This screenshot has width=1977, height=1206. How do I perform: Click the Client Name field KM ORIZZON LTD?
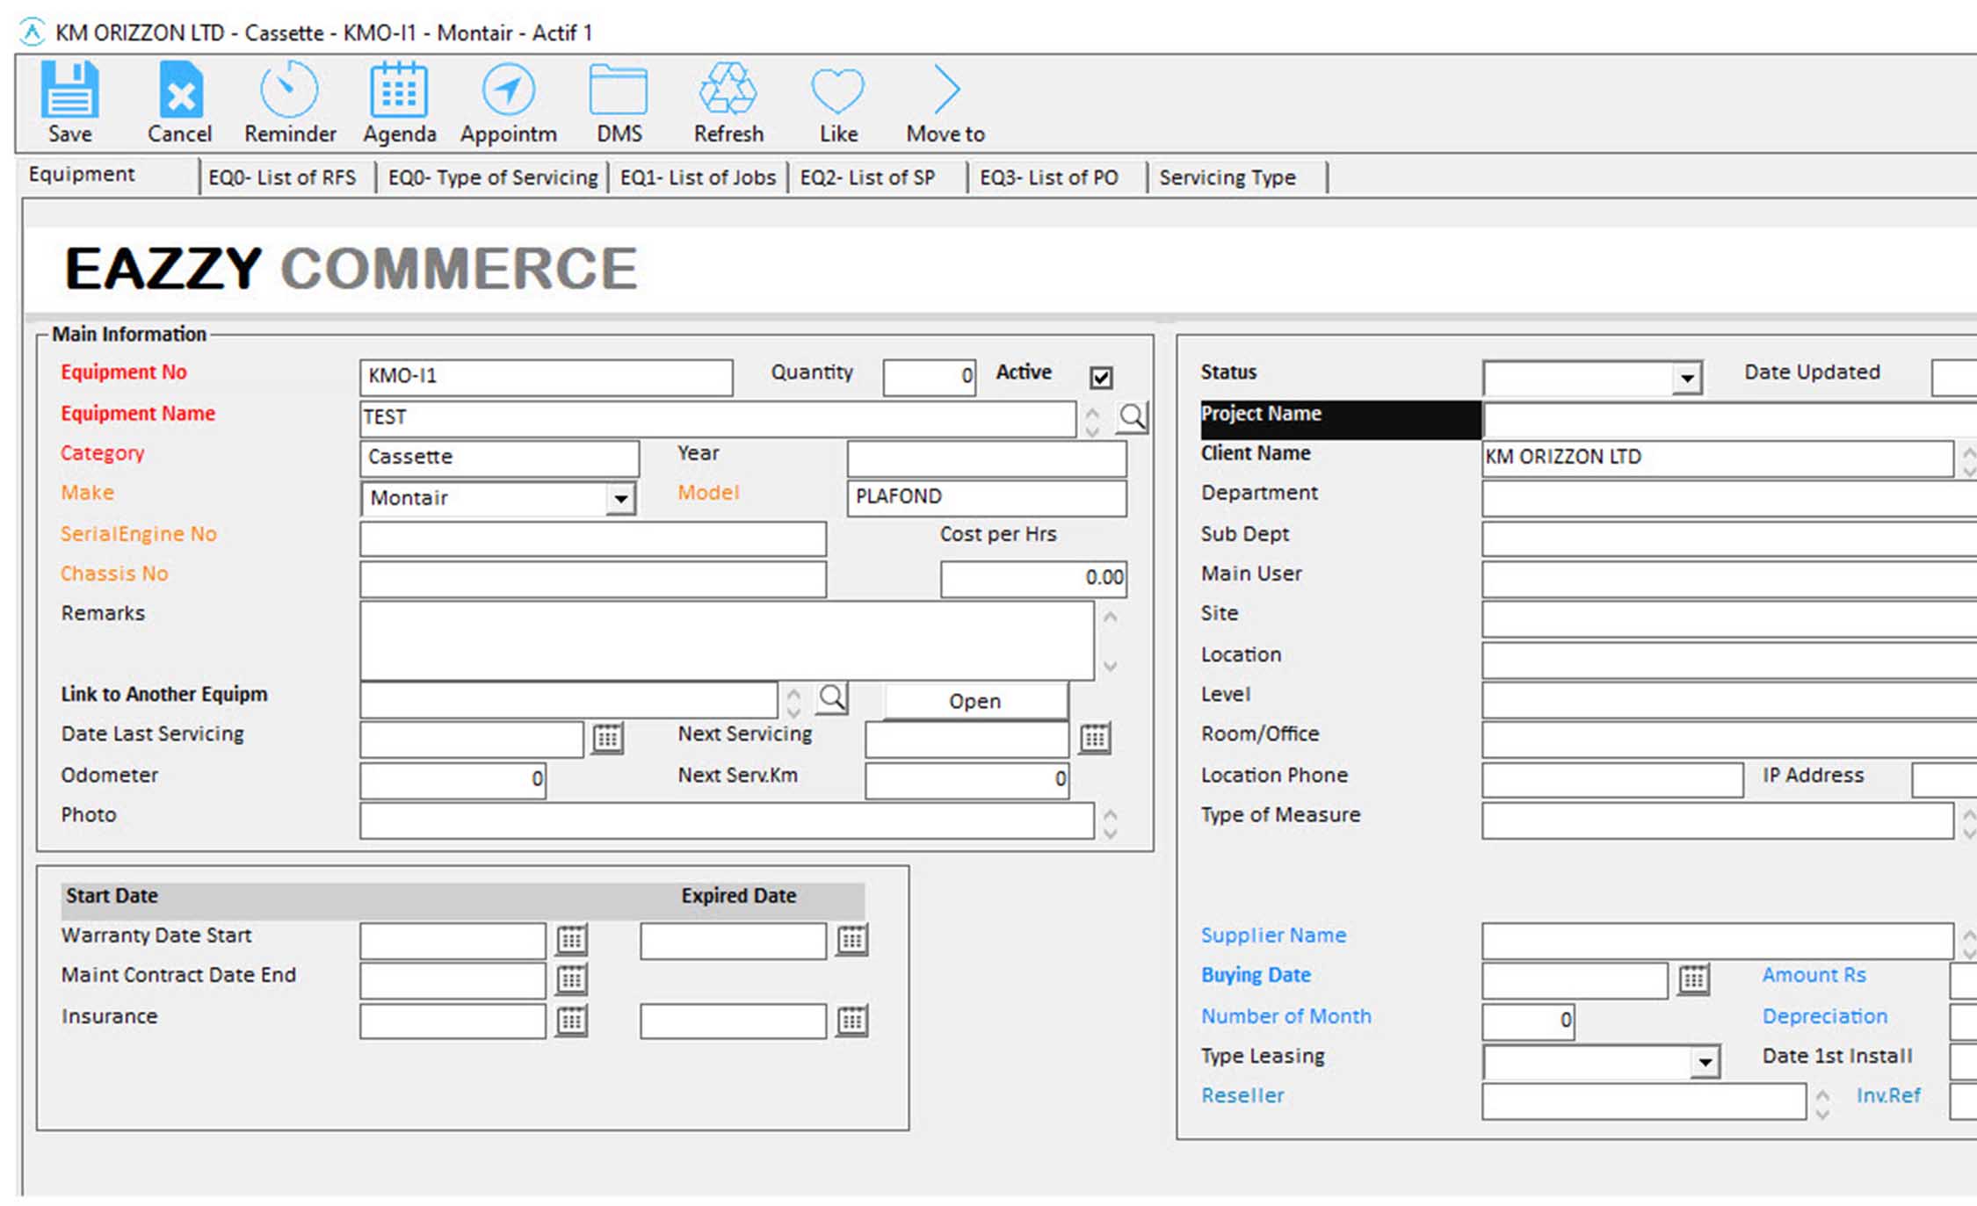coord(1718,458)
